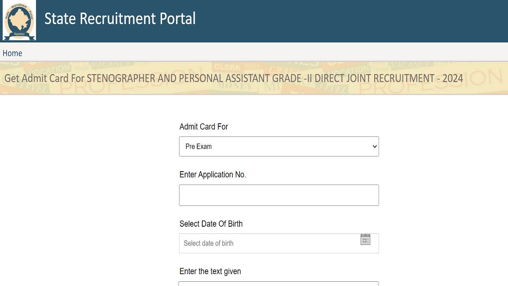This screenshot has width=508, height=286.
Task: Focus the Application No. input field
Action: coord(279,195)
